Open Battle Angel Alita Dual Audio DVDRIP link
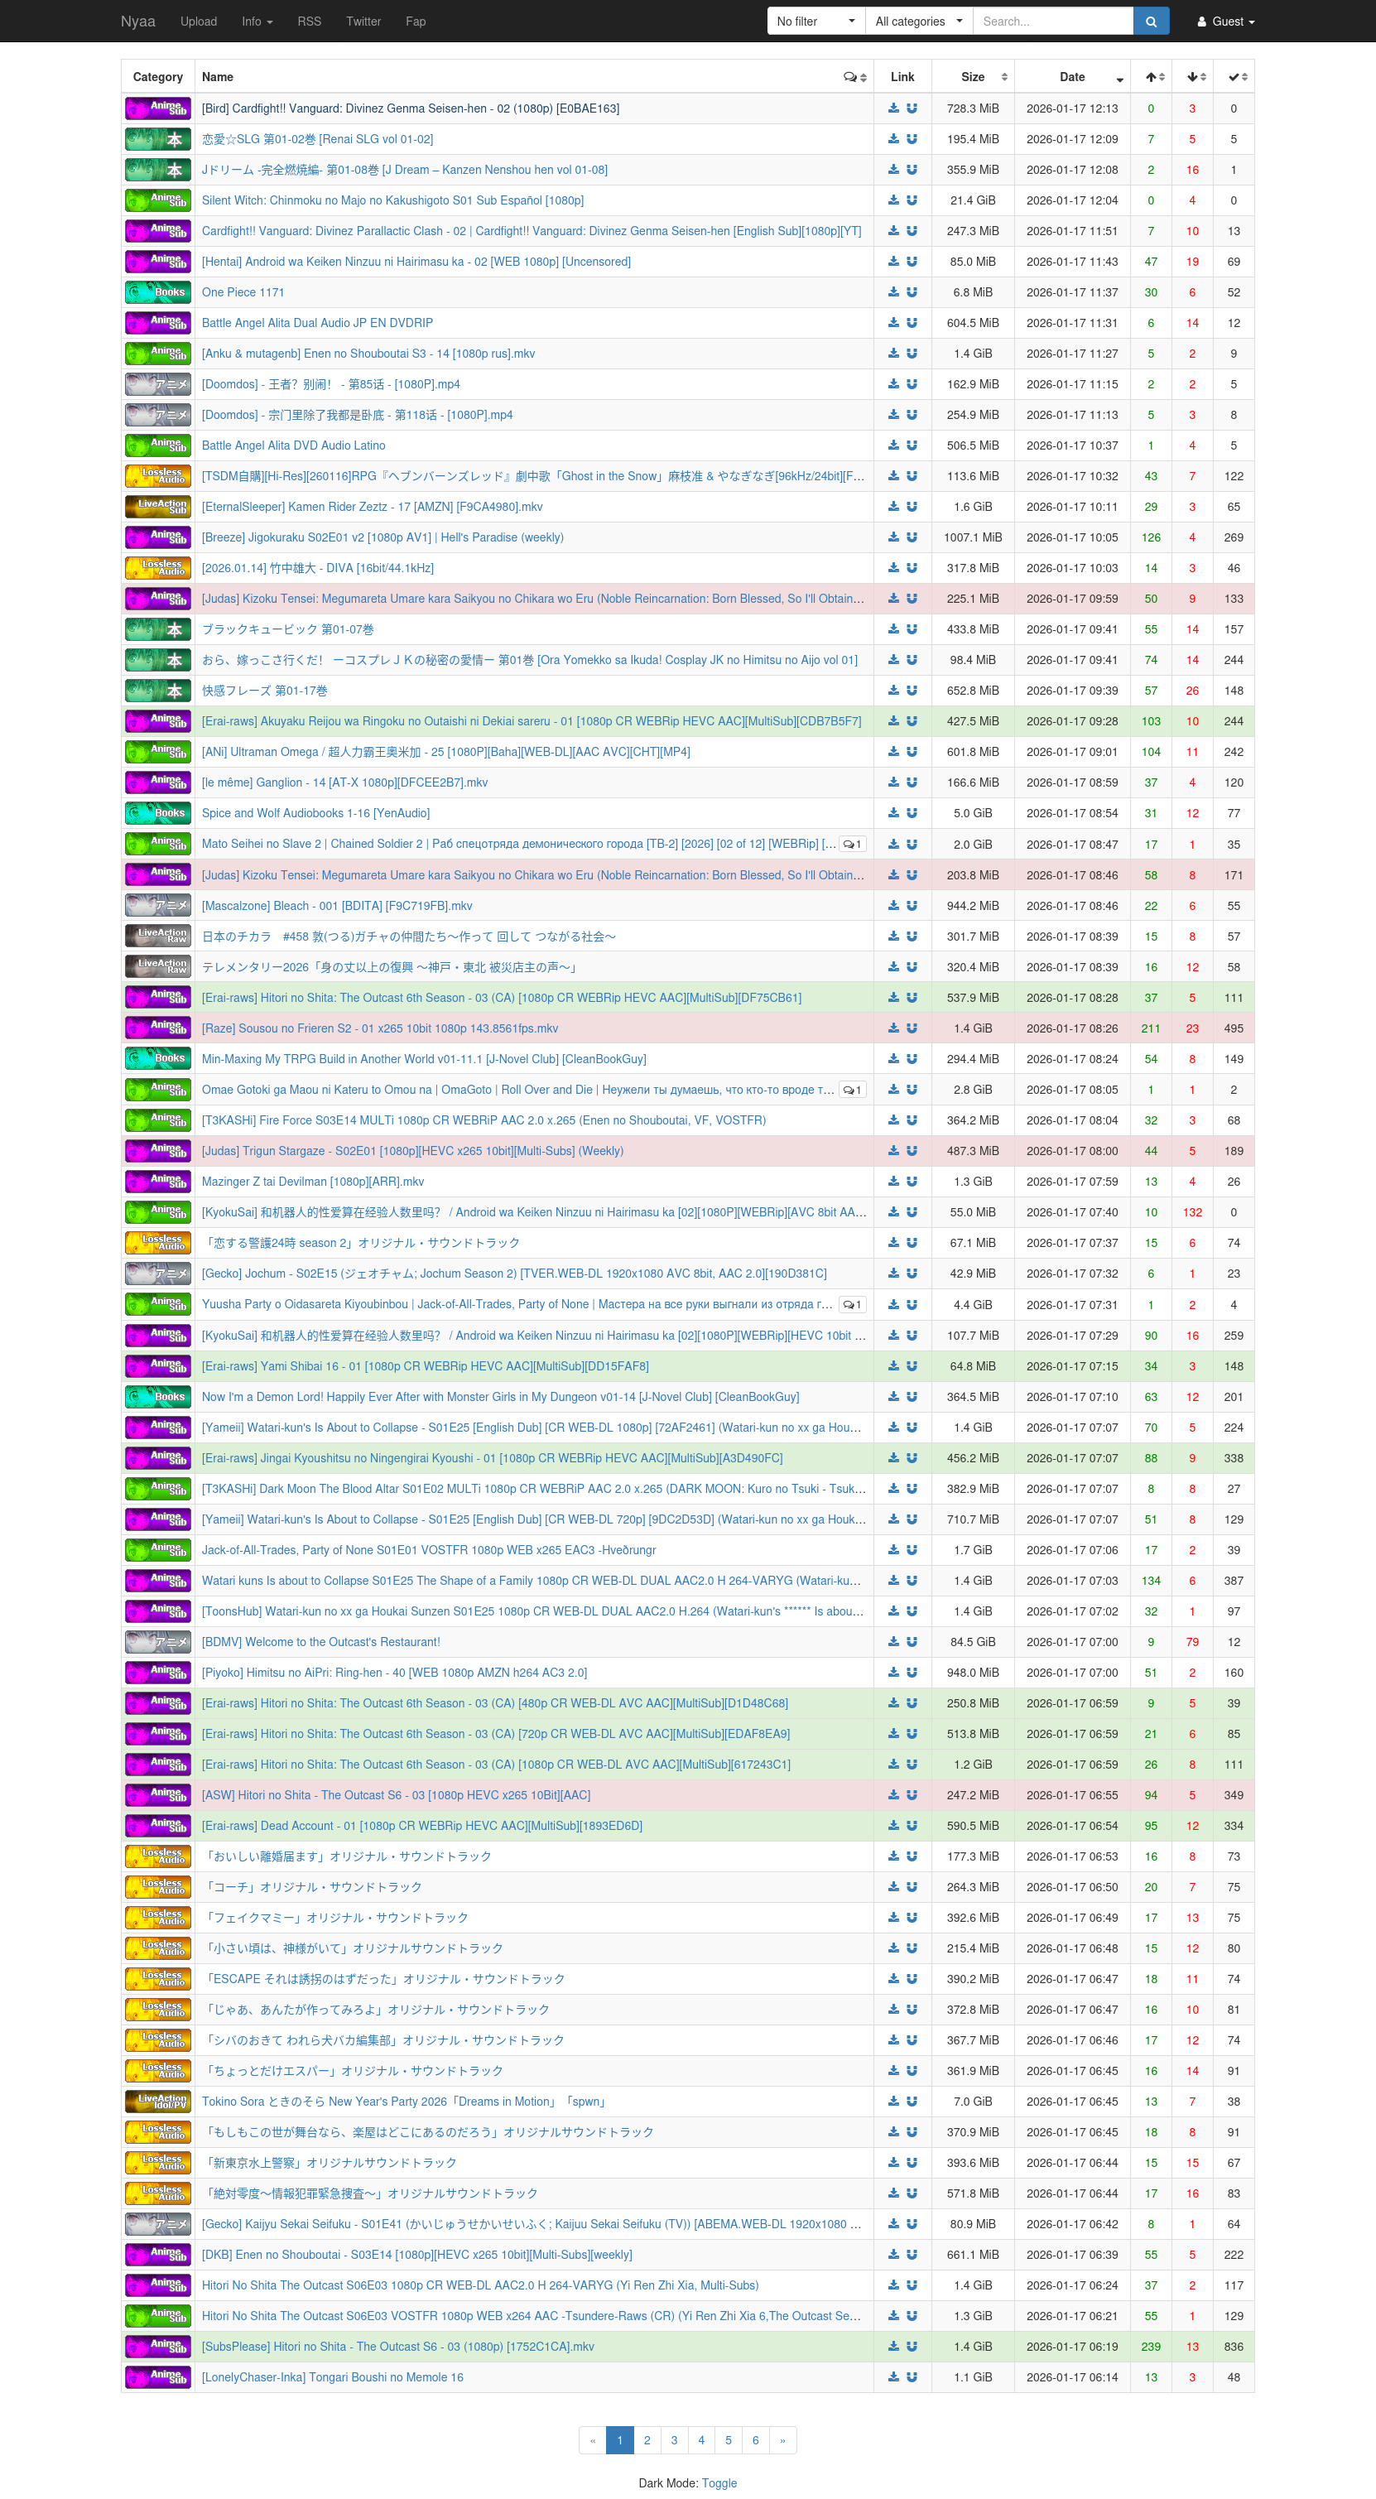 point(317,323)
